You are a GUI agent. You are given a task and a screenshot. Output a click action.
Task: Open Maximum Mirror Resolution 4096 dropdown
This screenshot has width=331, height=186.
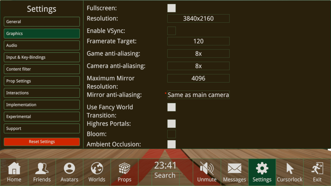pos(198,78)
